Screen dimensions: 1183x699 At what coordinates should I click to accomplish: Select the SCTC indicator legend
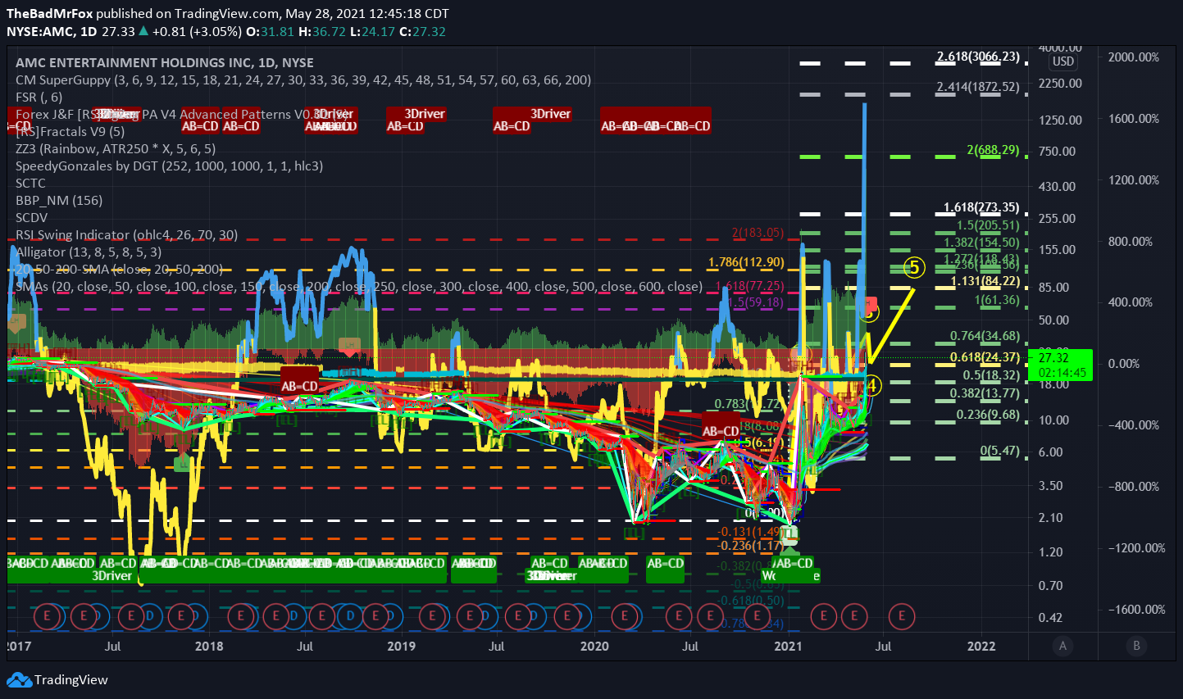click(31, 183)
